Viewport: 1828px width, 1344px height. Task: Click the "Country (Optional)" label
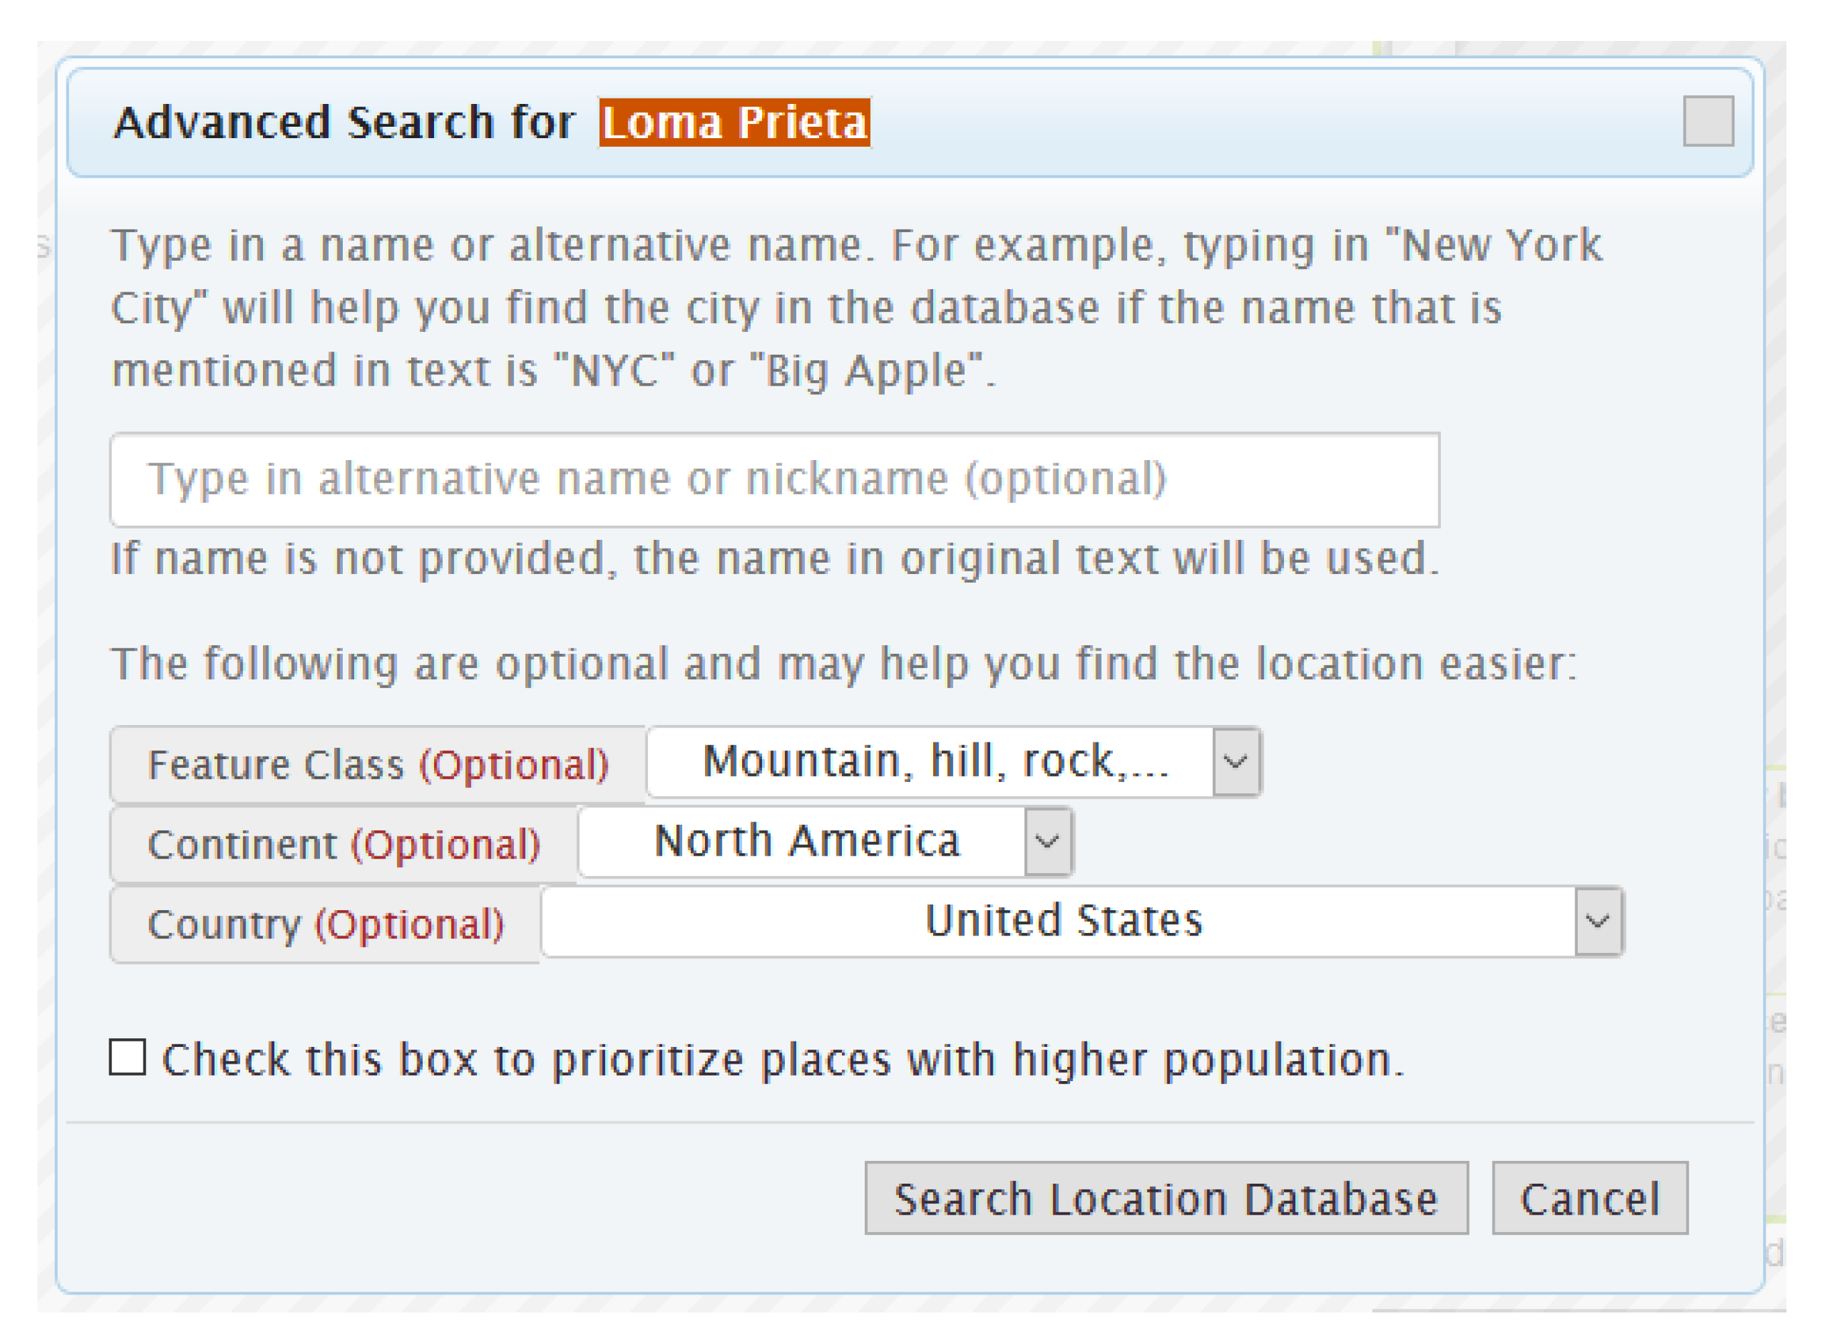tap(325, 924)
